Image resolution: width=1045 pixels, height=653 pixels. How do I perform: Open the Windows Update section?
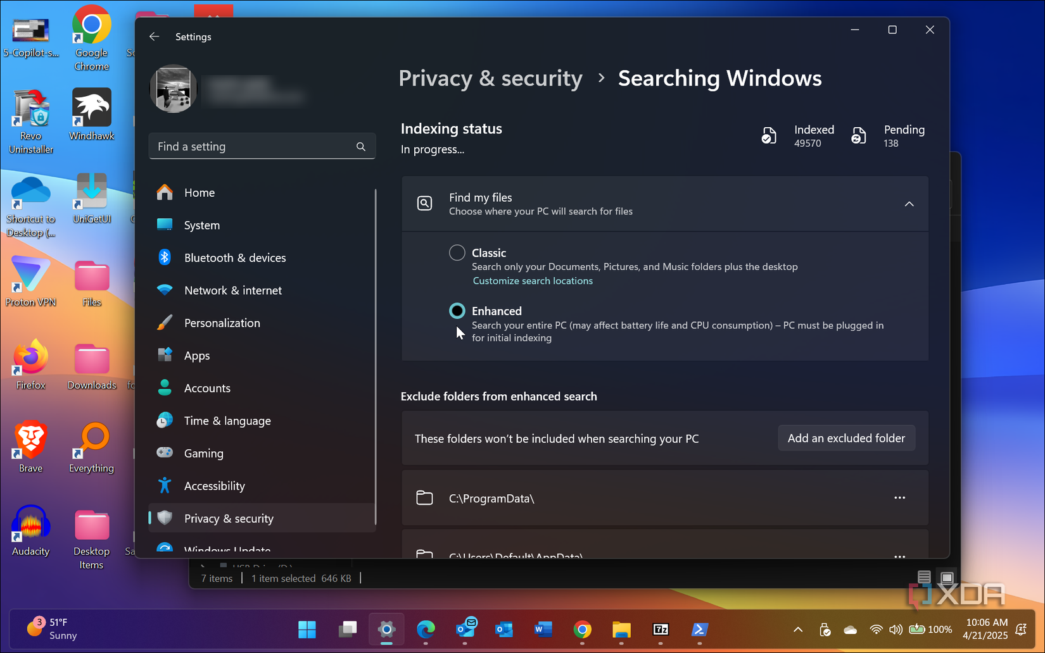[225, 548]
